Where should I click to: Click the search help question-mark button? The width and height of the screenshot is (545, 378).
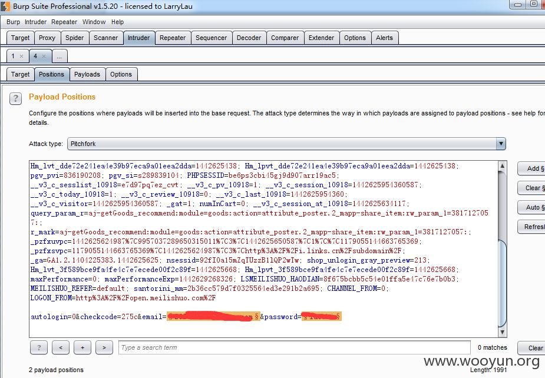(x=39, y=347)
